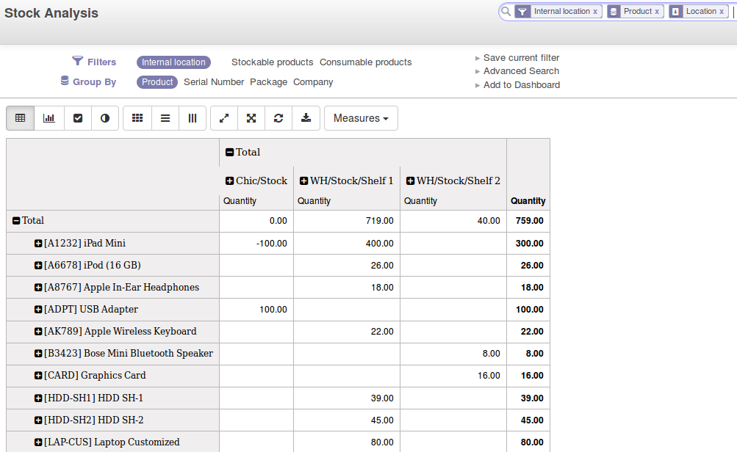
Task: Open the Measures dropdown
Action: point(361,118)
